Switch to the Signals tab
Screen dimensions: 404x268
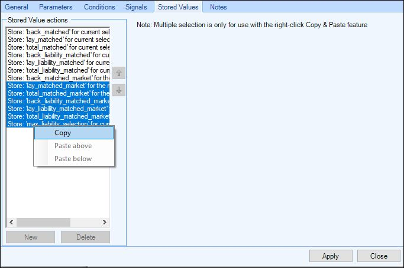136,7
